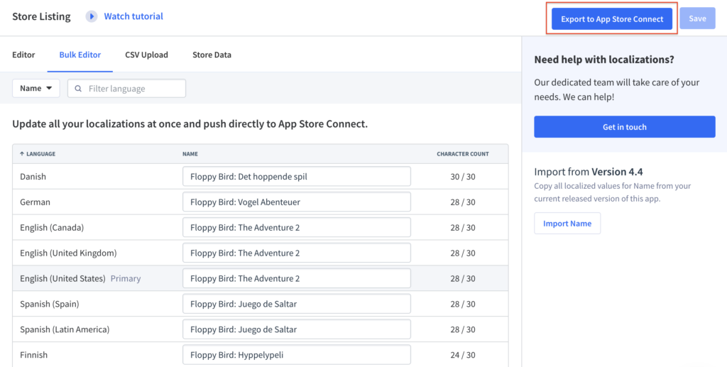
Task: Click the Finnish language cell
Action: (34, 355)
